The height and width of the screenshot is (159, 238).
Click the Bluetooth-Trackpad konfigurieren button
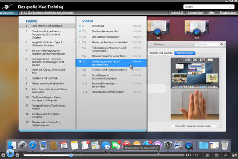click(194, 126)
